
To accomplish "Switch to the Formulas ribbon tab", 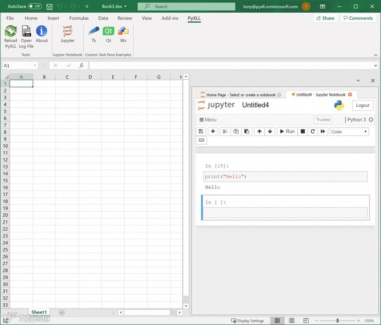I will point(79,18).
